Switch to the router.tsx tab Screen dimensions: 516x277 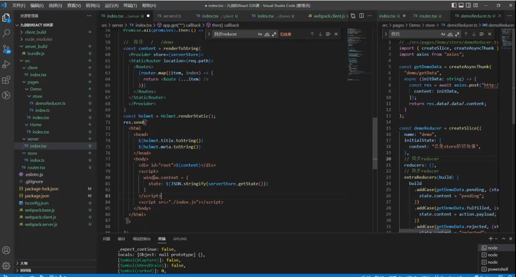coord(427,16)
